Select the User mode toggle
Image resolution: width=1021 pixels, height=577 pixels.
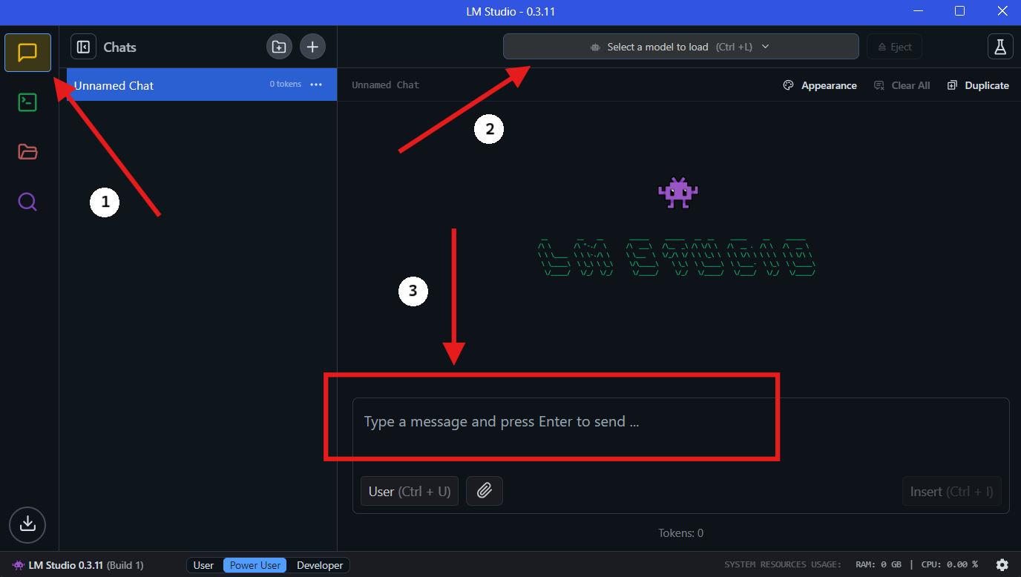click(x=203, y=565)
